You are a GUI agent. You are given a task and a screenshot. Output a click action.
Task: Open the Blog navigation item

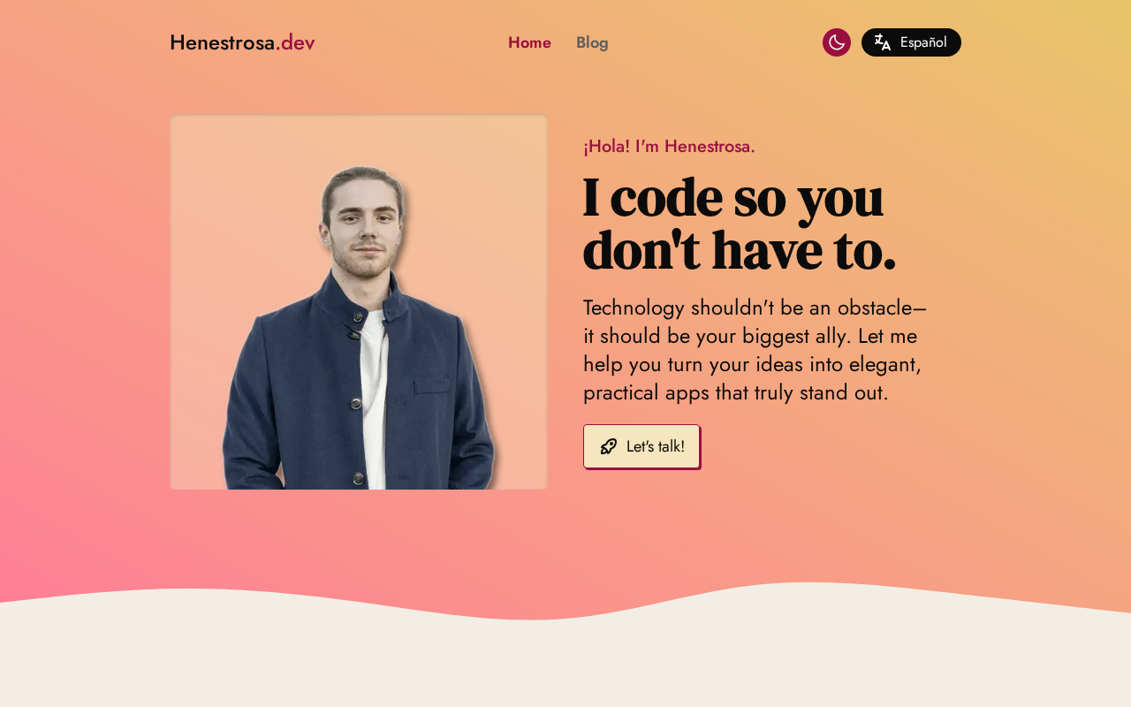592,42
